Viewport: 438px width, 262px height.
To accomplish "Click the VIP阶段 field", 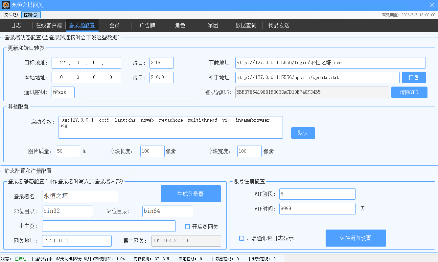I will (317, 194).
